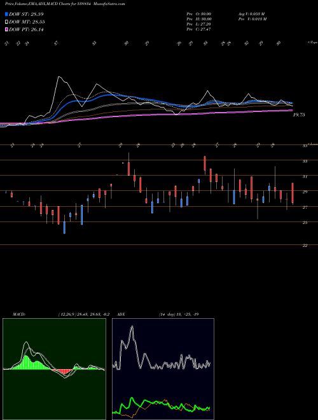The width and height of the screenshot is (318, 420).
Task: Click the 'Avg V: 0.053 M' value
Action: pos(252,14)
